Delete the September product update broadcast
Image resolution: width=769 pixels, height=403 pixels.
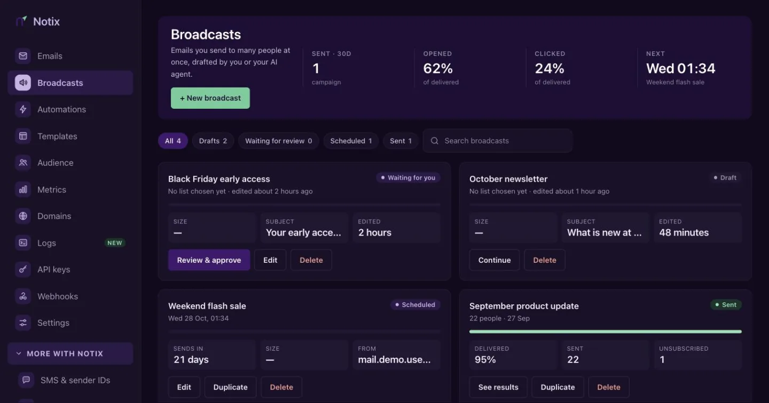pos(609,387)
